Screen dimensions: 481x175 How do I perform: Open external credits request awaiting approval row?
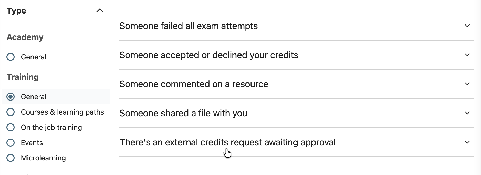click(227, 142)
